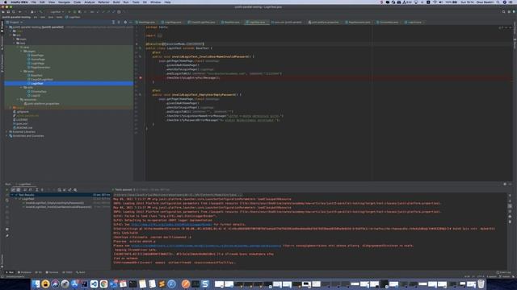Screen dimensions: 517x290
Task: Switch to the BasePage.java editor tab
Action: click(x=145, y=23)
